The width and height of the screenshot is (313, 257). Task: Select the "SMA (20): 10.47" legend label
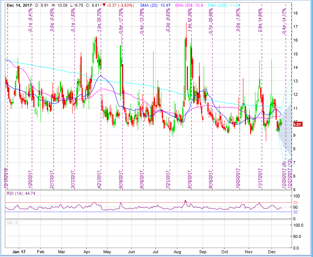155,5
